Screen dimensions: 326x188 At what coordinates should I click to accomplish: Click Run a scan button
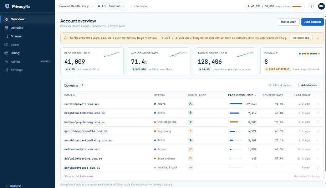point(289,22)
